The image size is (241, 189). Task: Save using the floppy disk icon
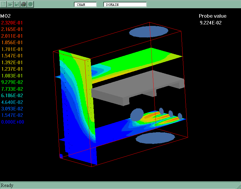point(17,4)
